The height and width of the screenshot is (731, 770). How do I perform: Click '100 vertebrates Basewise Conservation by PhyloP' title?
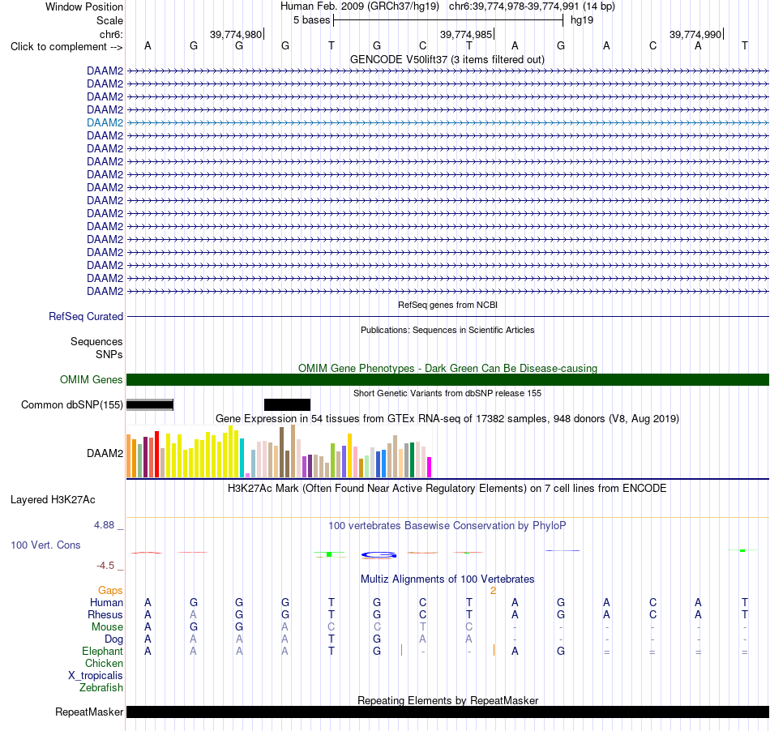click(447, 526)
